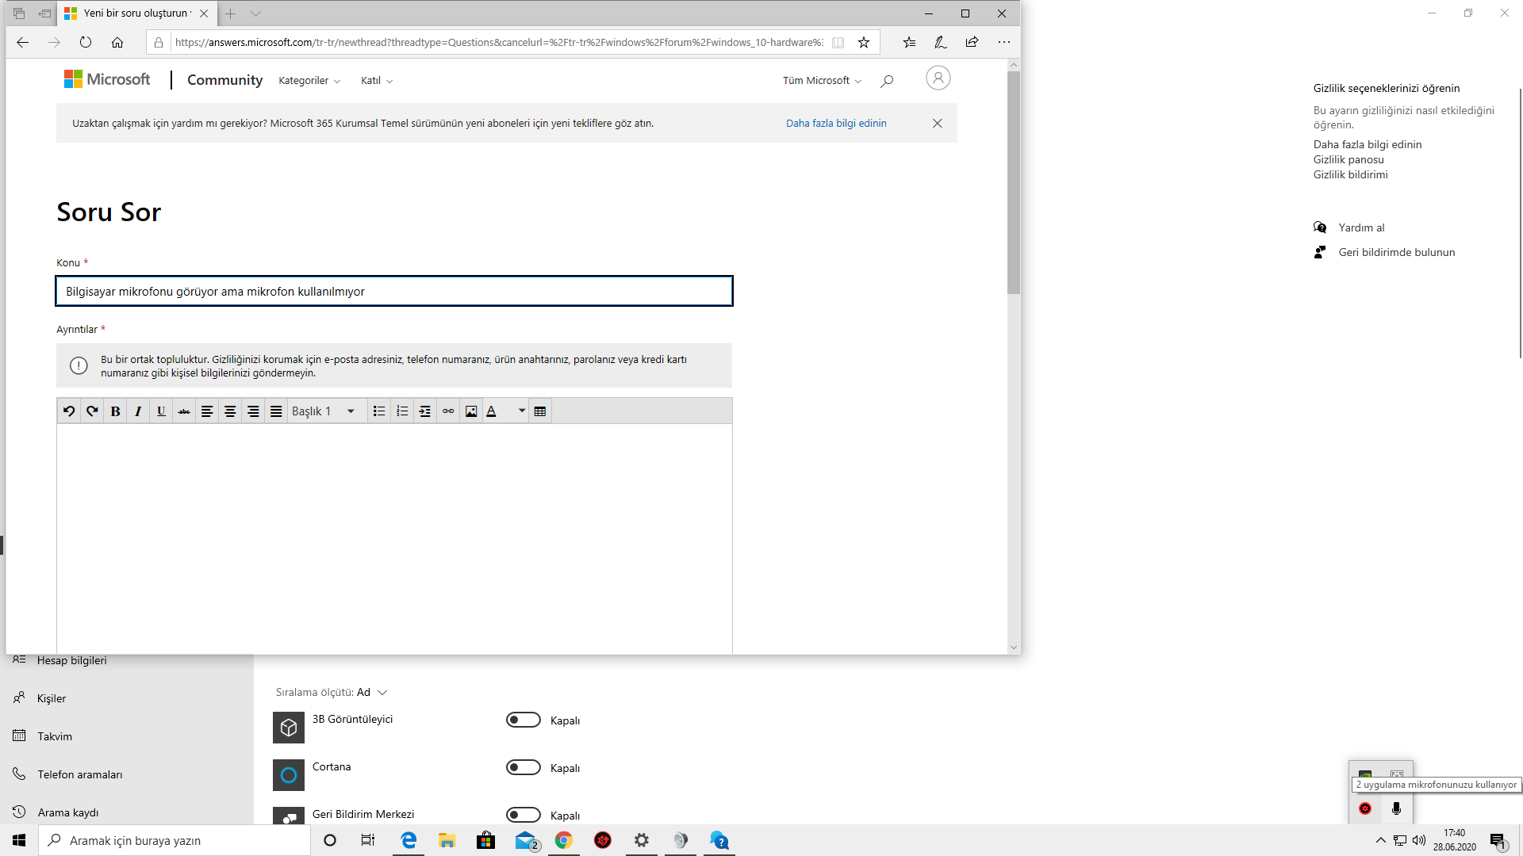Open a new browser tab
Viewport: 1523px width, 856px height.
pyautogui.click(x=230, y=13)
